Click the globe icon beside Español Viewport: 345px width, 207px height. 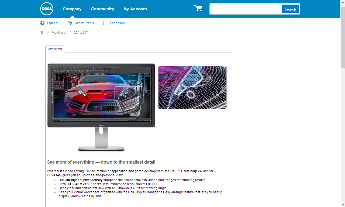[x=42, y=23]
